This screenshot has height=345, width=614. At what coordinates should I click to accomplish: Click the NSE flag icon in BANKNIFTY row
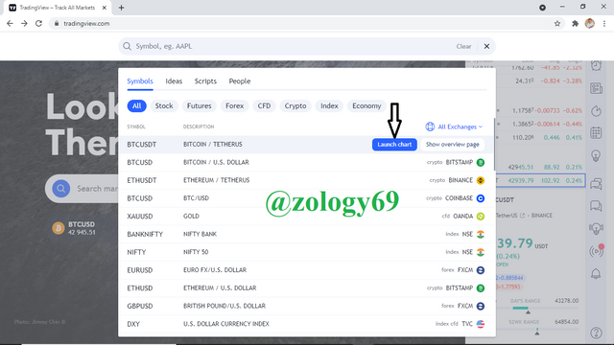[x=481, y=234]
